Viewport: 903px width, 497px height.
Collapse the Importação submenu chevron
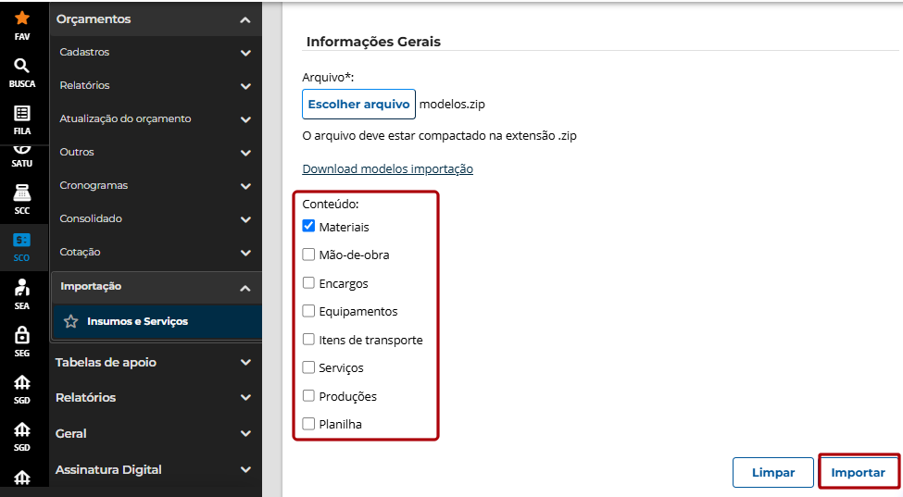pyautogui.click(x=245, y=288)
